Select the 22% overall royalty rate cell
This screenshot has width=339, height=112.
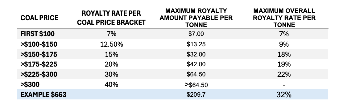[284, 74]
